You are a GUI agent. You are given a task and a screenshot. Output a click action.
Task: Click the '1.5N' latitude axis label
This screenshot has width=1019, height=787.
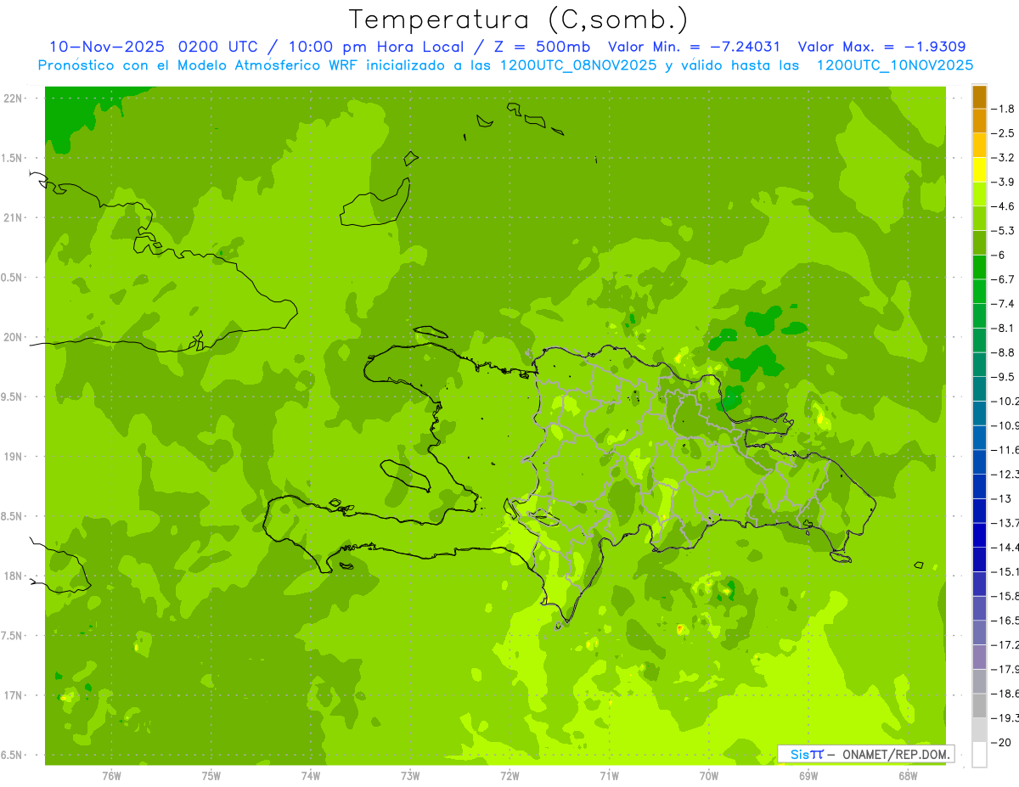tap(12, 158)
